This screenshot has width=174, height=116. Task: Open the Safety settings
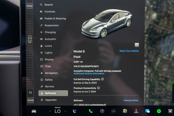coord(46,80)
